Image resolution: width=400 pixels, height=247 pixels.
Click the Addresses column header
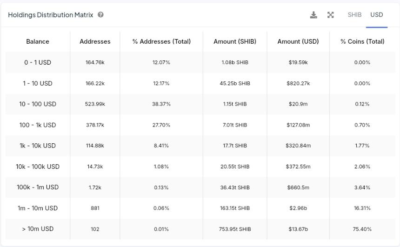[x=95, y=41]
